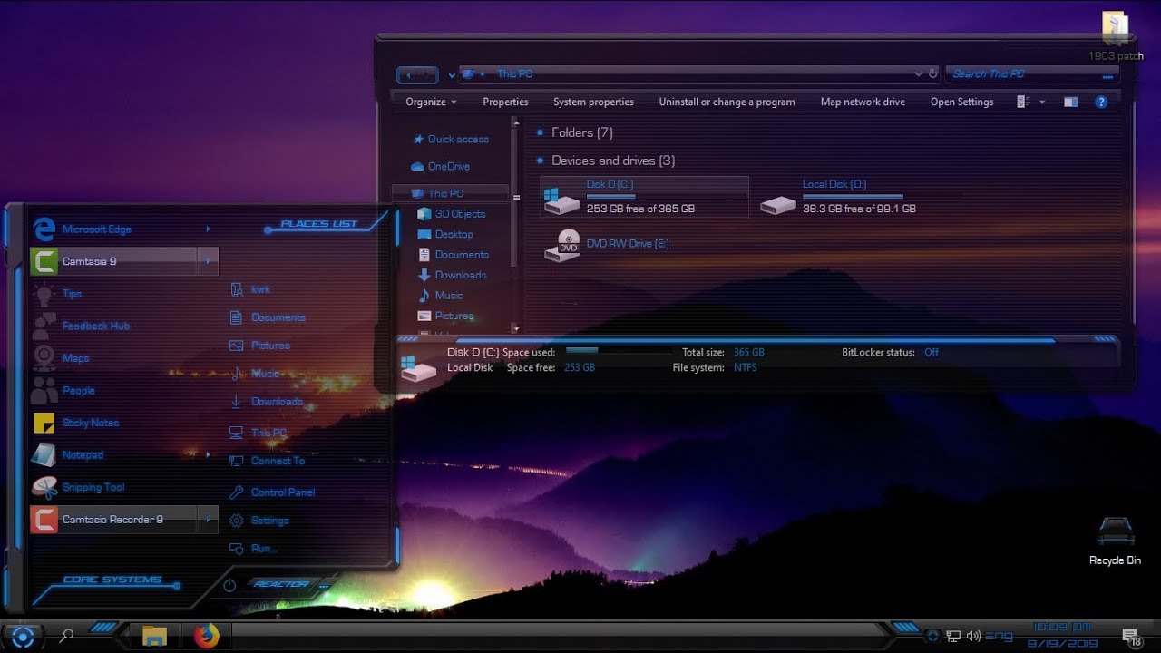1161x653 pixels.
Task: Click the change view icon in Explorer
Action: pos(1023,102)
